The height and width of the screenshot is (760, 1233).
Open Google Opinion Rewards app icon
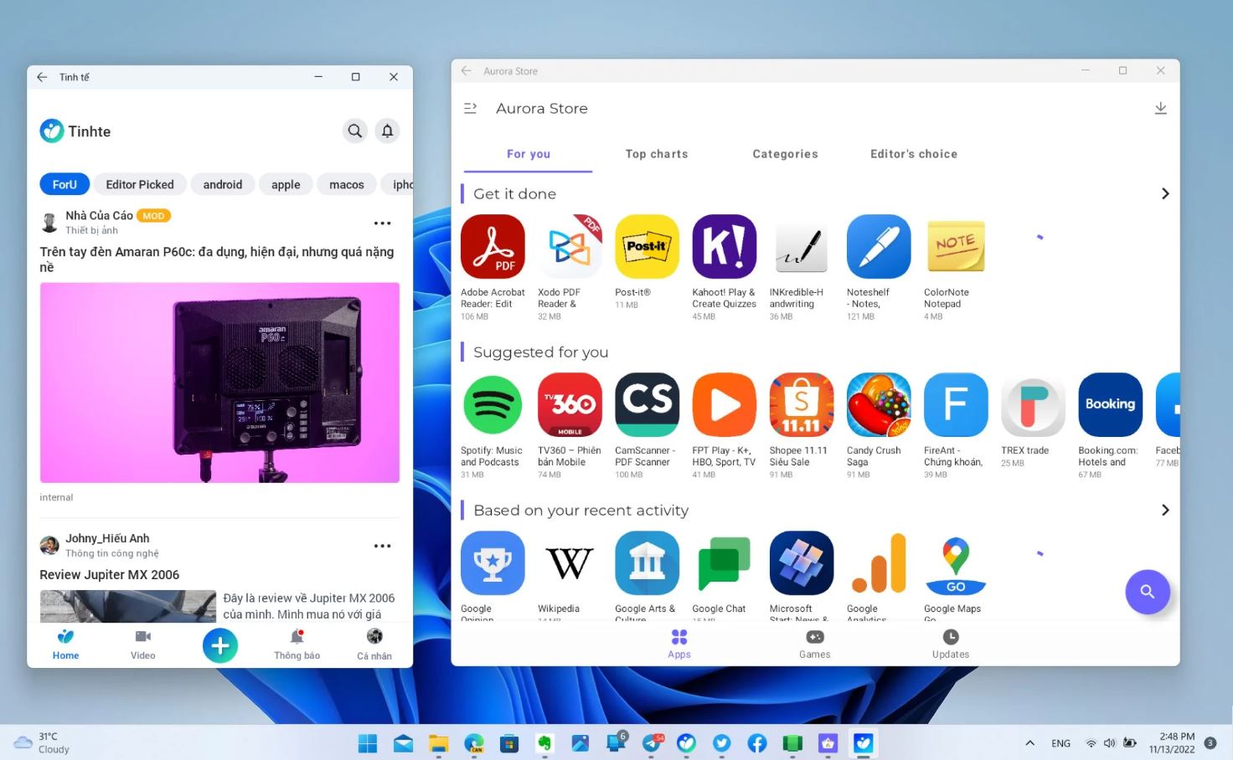click(x=493, y=562)
